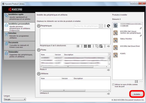The width and height of the screenshot is (146, 103).
Task: Edit KYOCERA Net Viewer with its pencil icon
Action: point(141,36)
